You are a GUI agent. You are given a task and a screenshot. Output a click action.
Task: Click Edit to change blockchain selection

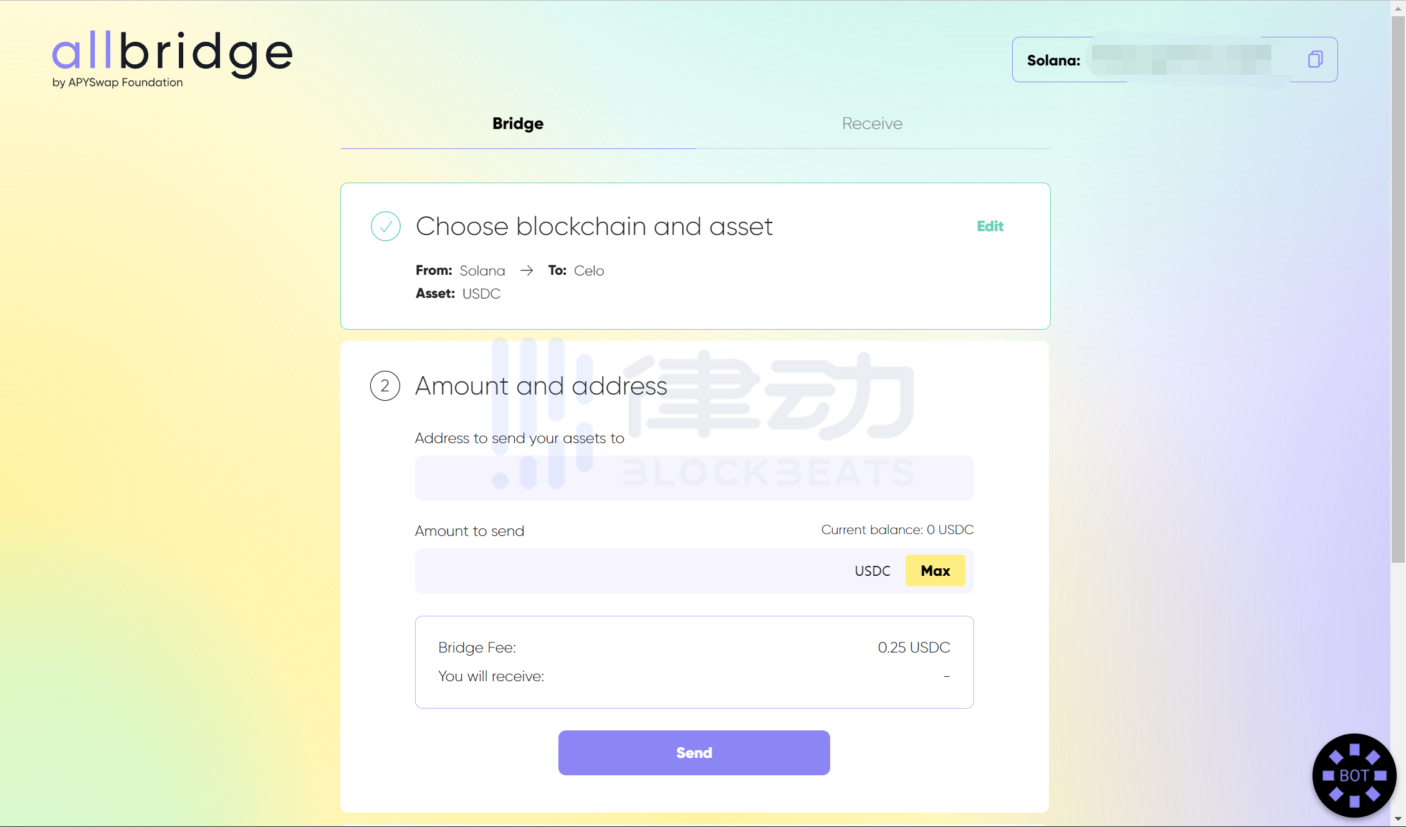990,226
